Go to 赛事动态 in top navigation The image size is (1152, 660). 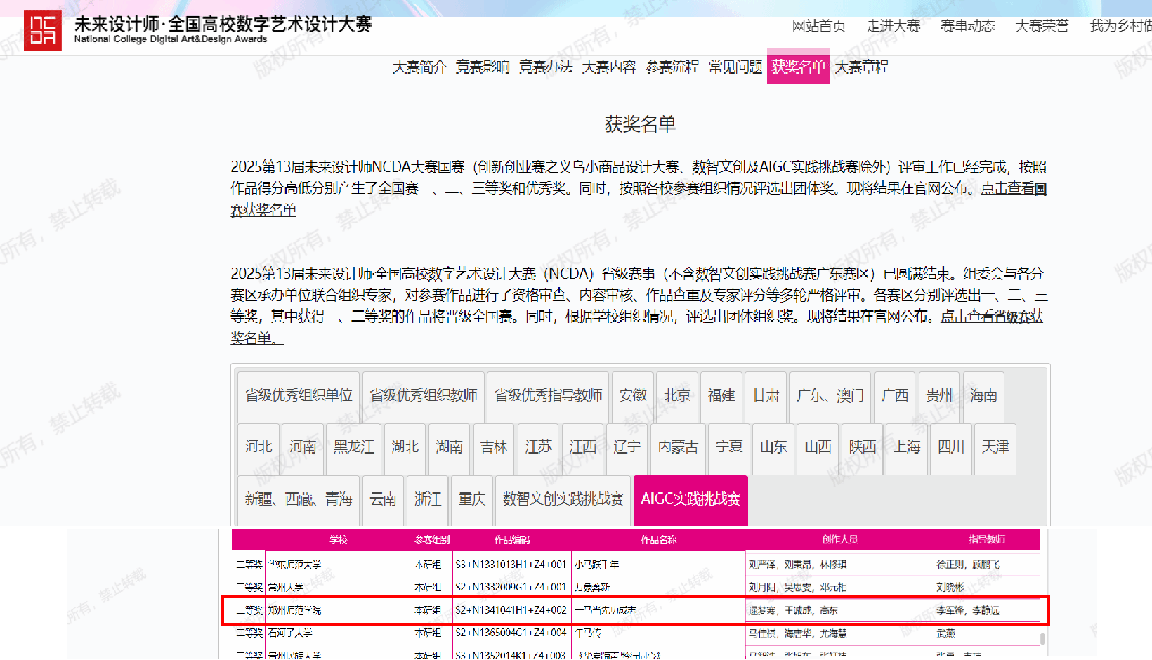coord(967,26)
